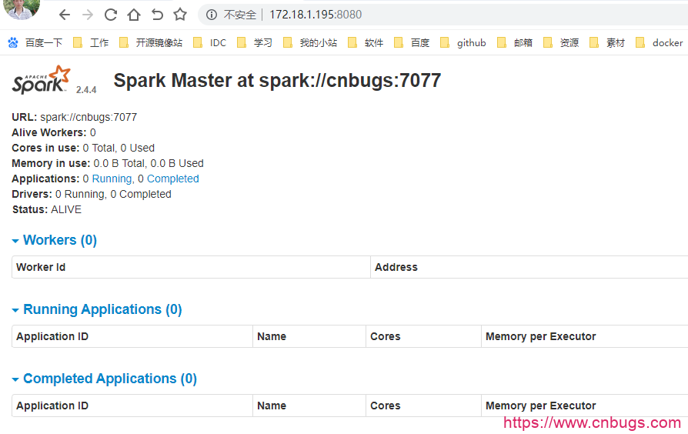Open the docker bookmark folder

[x=660, y=43]
